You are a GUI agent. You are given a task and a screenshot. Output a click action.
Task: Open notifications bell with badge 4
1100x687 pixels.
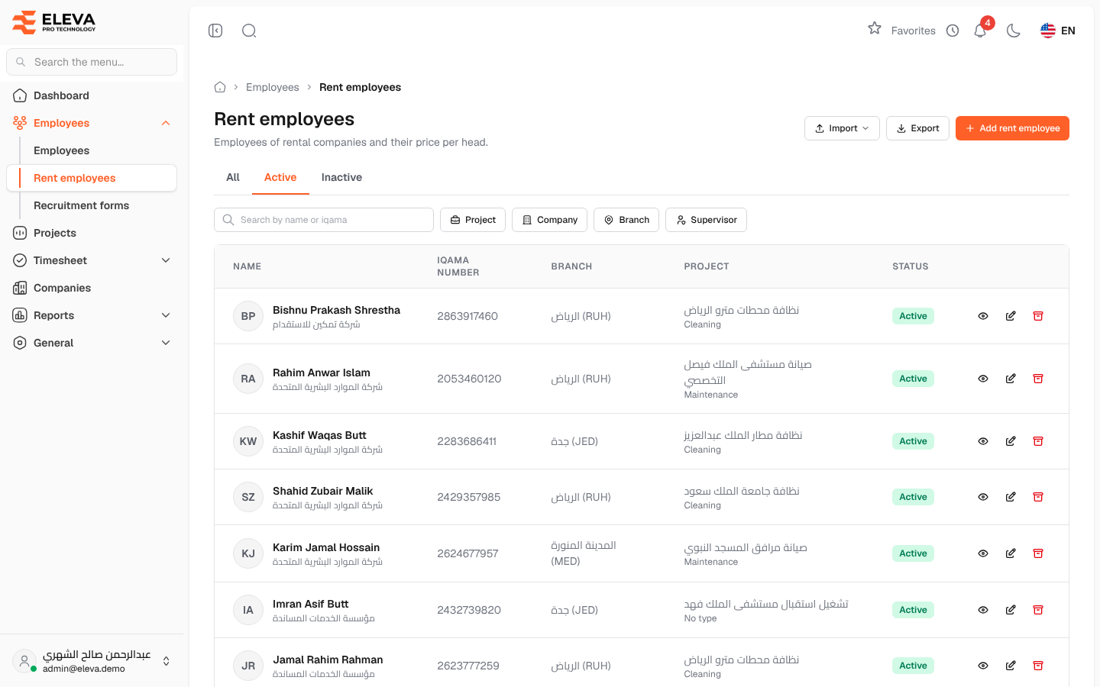980,31
